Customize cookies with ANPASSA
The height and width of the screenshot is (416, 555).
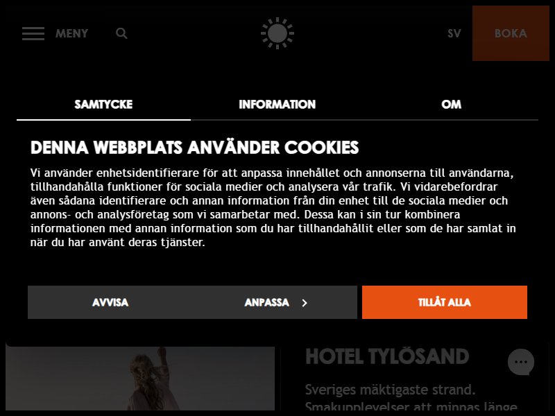click(x=275, y=302)
